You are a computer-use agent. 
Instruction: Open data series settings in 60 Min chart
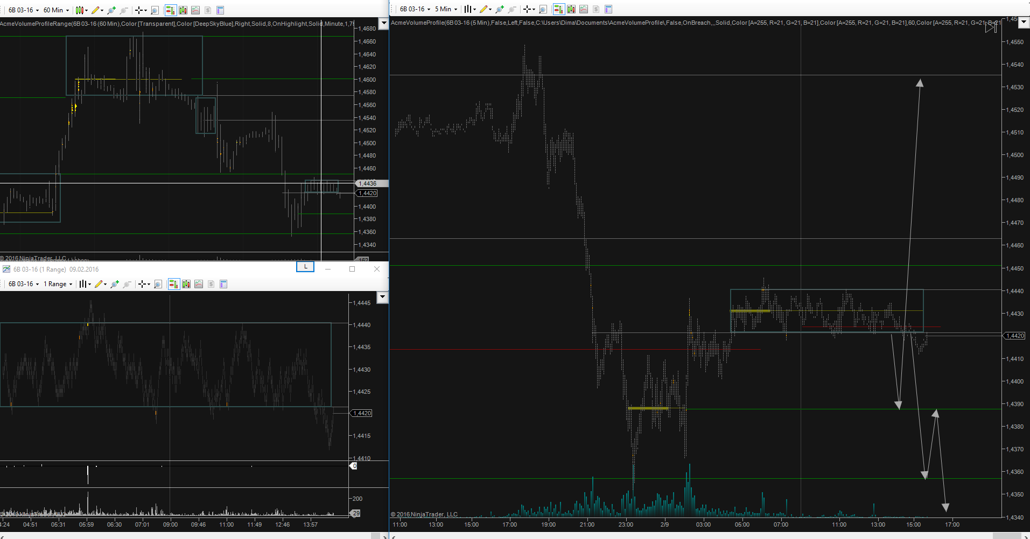[x=183, y=10]
